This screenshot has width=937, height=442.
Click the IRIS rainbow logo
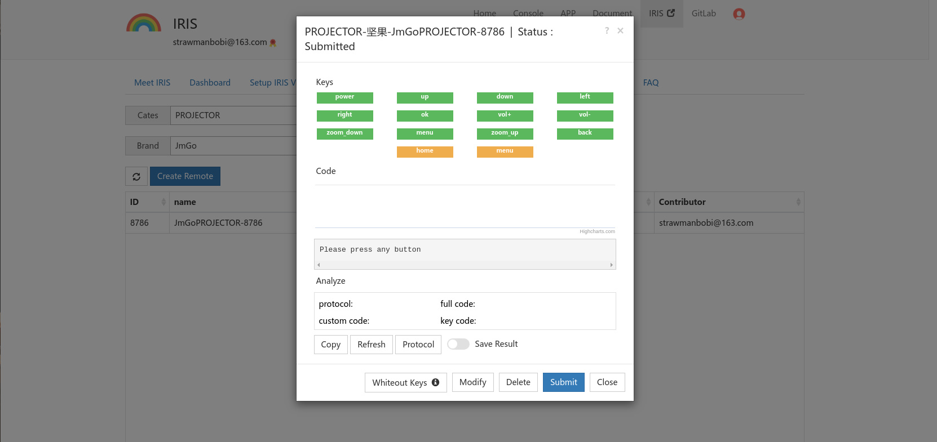point(144,23)
